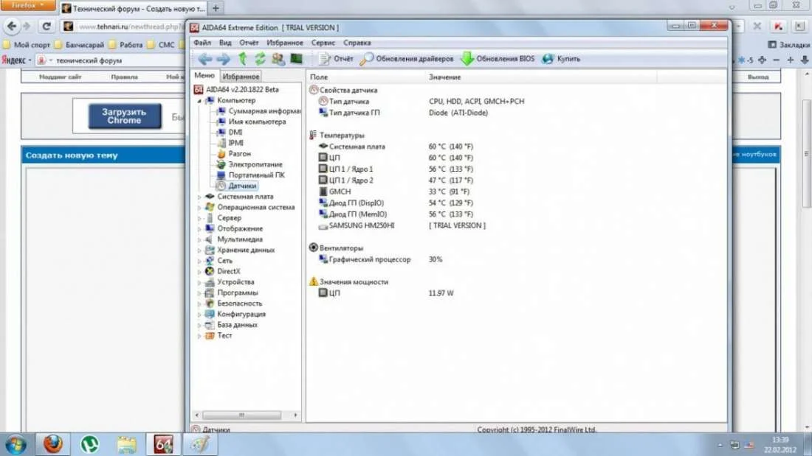Open the Отчёт menu in menu bar
The image size is (812, 456).
click(249, 43)
